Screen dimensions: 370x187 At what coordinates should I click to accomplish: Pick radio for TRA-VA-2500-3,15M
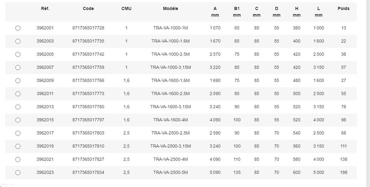(18, 146)
